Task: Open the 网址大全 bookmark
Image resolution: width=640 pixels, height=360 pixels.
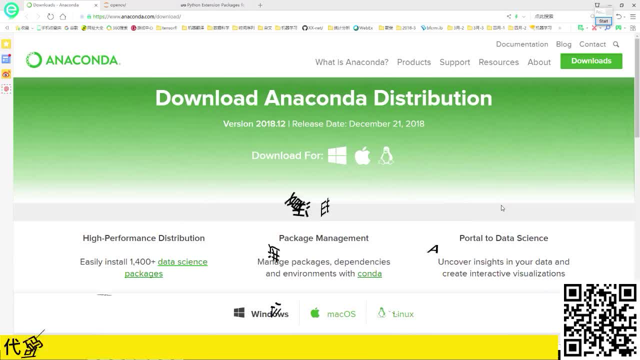Action: pos(92,28)
